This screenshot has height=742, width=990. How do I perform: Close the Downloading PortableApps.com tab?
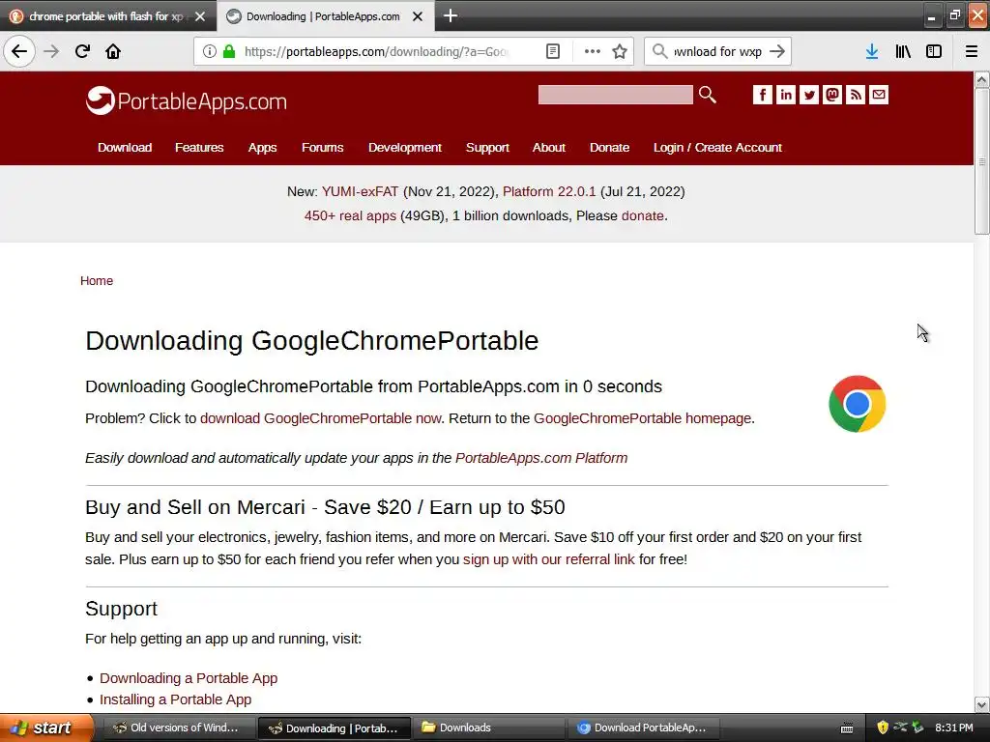click(x=418, y=16)
